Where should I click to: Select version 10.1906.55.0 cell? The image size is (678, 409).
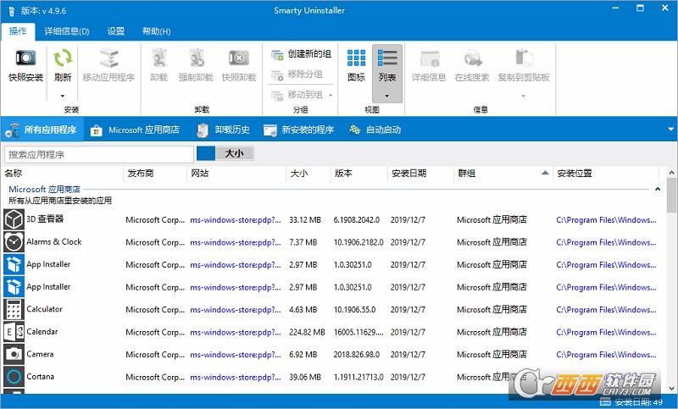354,310
